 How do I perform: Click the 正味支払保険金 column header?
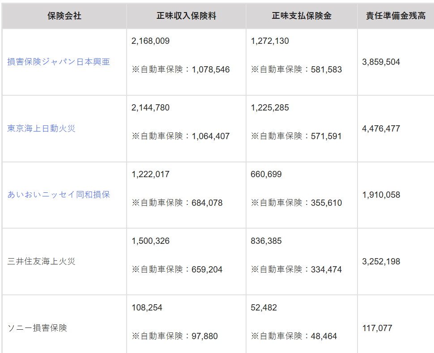[302, 16]
